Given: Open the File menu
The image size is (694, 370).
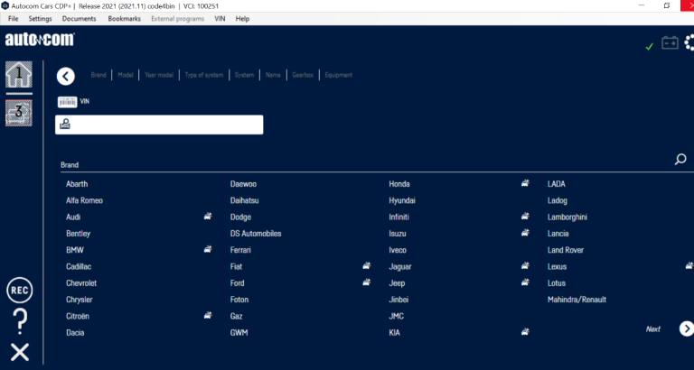Looking at the screenshot, I should (x=13, y=18).
